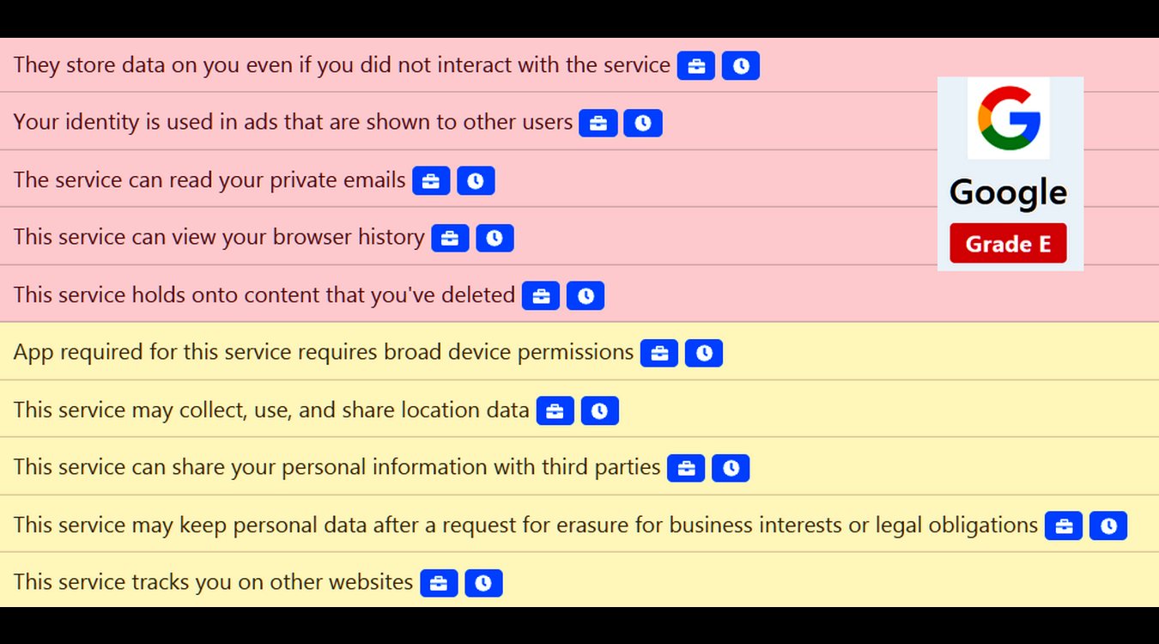The width and height of the screenshot is (1159, 644).
Task: Click clock icon for 'broad device permissions'
Action: click(704, 354)
